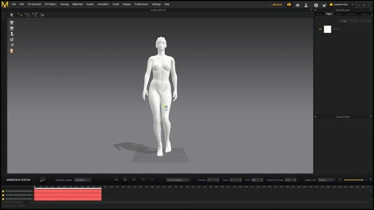Open the yellow cloud icon in title bar
Image resolution: width=374 pixels, height=210 pixels.
click(x=289, y=5)
